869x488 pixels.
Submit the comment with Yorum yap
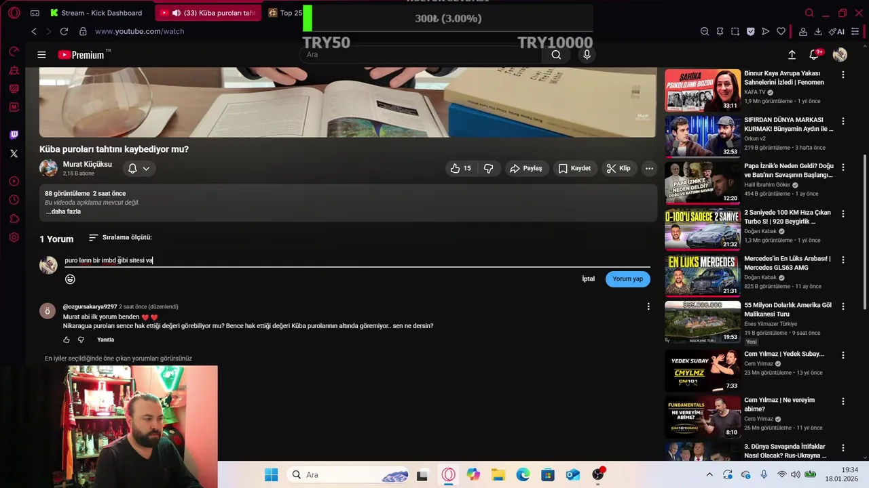[627, 279]
